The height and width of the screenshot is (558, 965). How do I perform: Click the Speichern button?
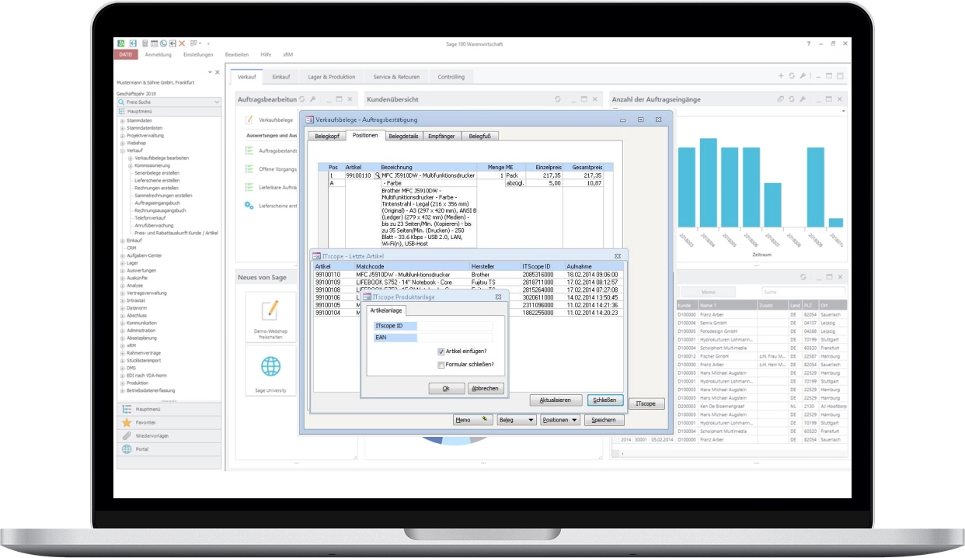point(604,420)
